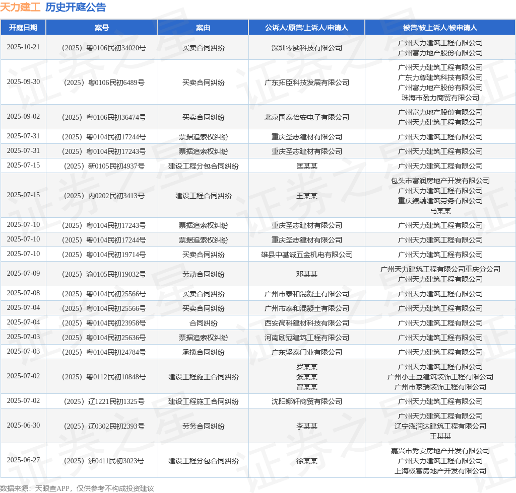Click case number 新0105民初4937号
This screenshot has height=493, width=516.
click(104, 166)
